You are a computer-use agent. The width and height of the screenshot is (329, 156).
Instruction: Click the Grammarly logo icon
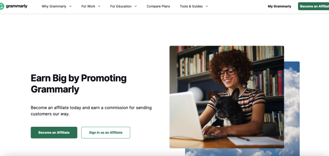coord(2,6)
